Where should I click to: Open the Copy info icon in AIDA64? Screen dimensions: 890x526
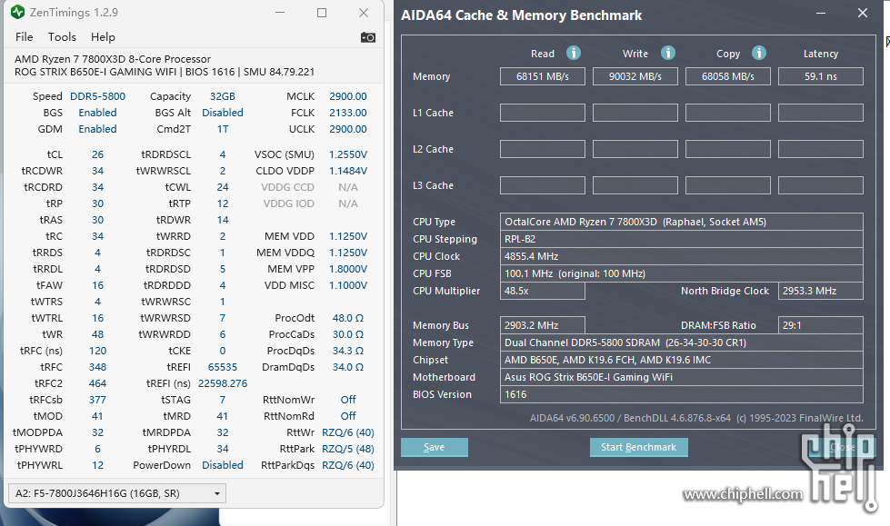click(759, 53)
